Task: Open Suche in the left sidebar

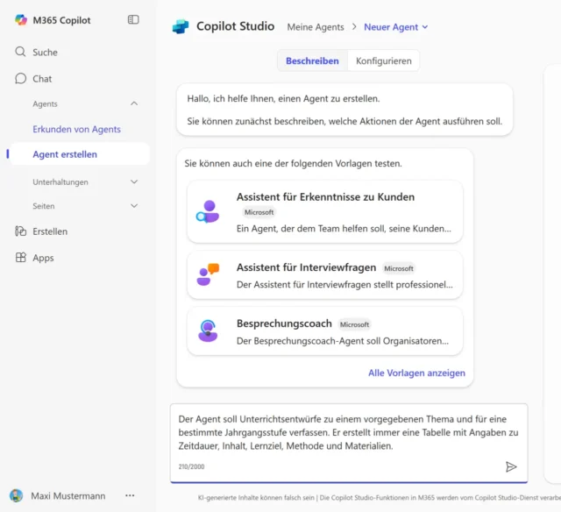Action: [x=45, y=53]
